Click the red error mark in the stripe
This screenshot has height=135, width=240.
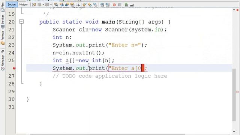click(237, 92)
